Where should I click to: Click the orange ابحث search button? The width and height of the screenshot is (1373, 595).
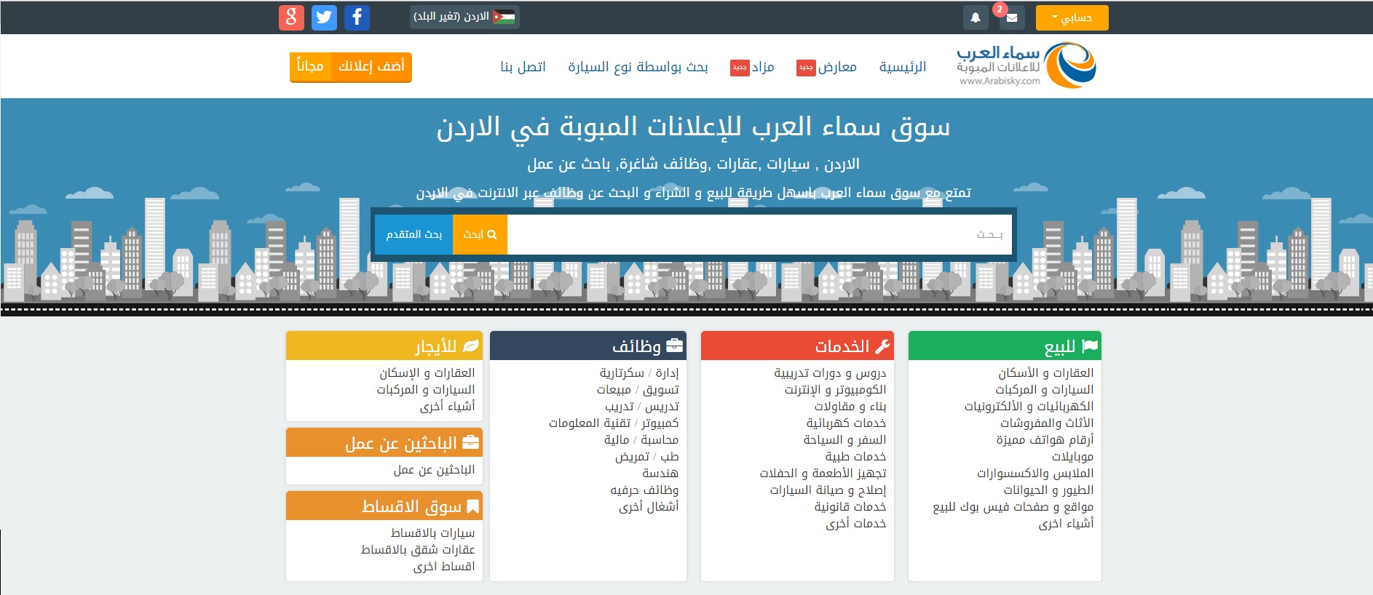click(x=480, y=234)
